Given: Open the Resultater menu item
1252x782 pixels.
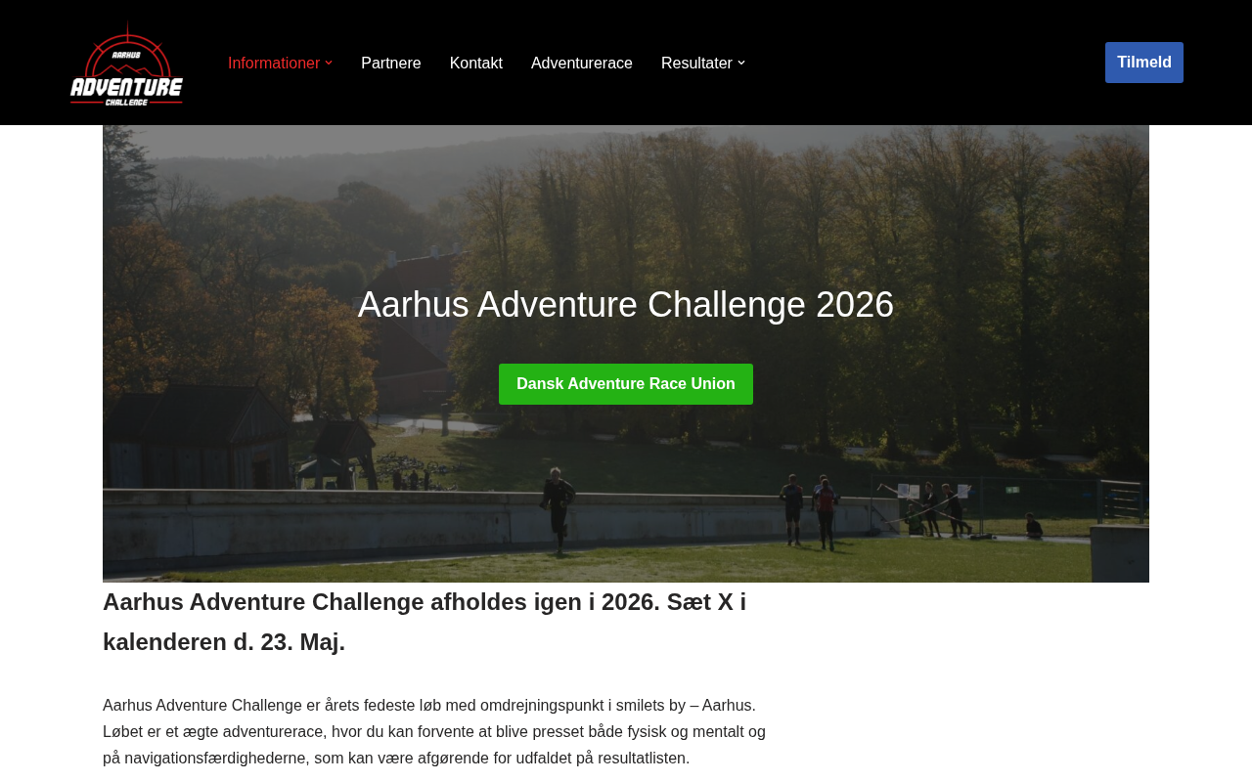Looking at the screenshot, I should click(696, 63).
